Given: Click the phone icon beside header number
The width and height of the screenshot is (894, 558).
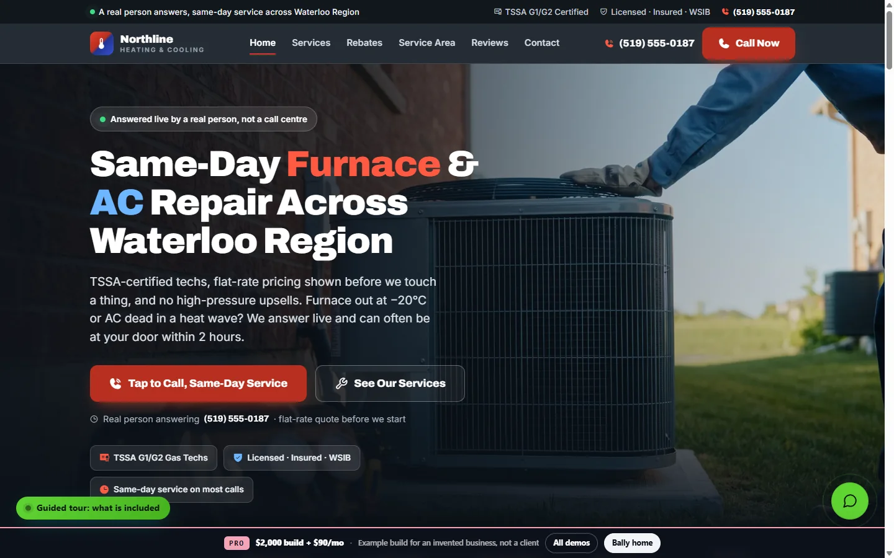Looking at the screenshot, I should click(x=609, y=43).
